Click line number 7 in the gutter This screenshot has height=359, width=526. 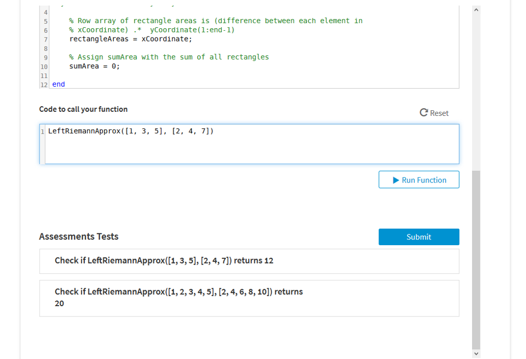click(x=46, y=39)
